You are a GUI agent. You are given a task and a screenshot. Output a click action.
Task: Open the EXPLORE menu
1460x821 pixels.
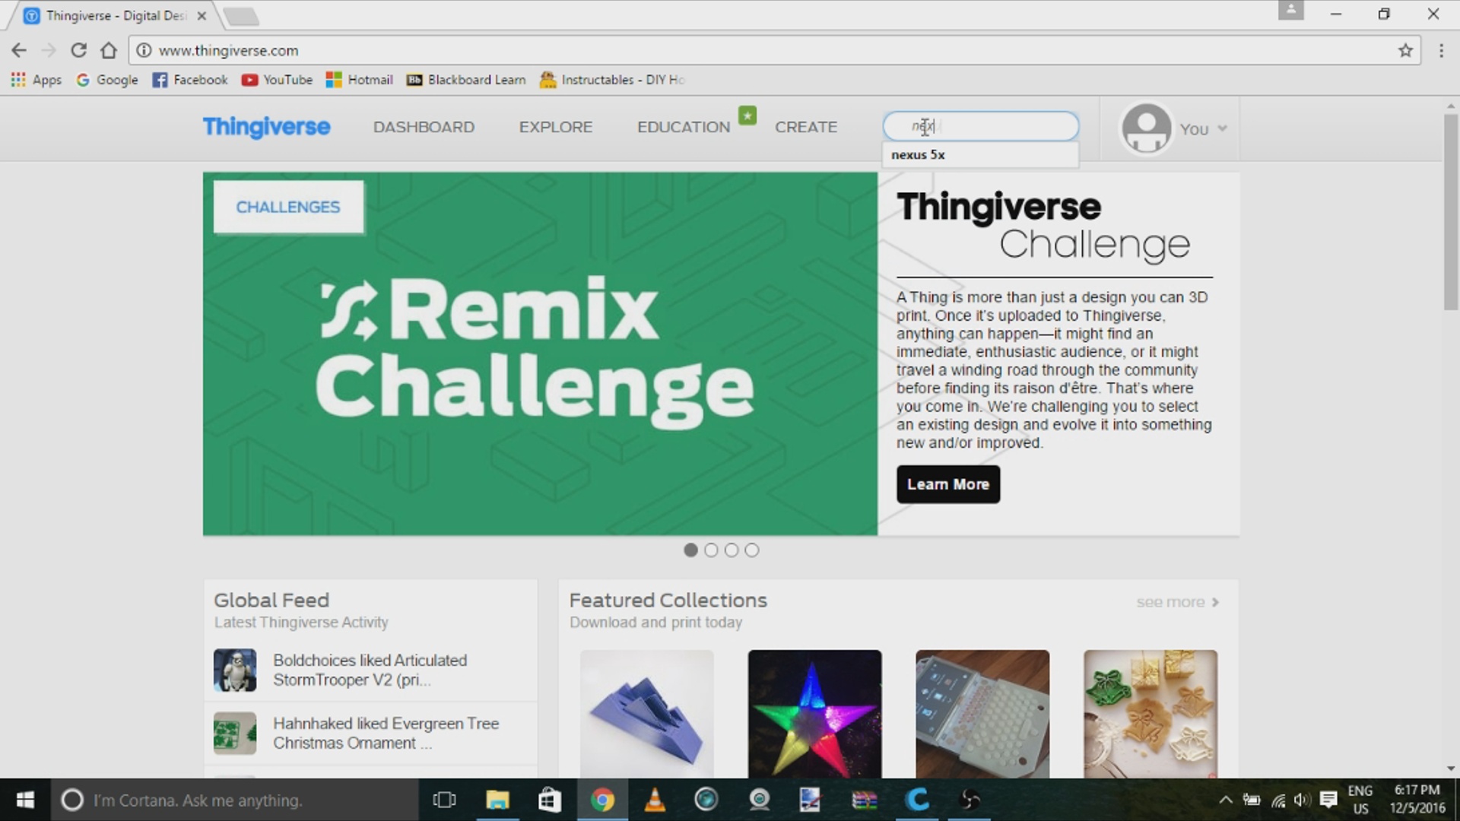tap(555, 128)
